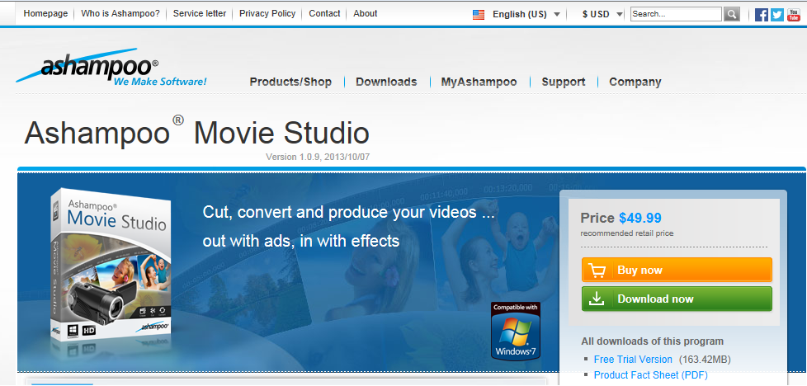Open Ashampoo's YouTube channel icon
807x386 pixels.
(793, 14)
